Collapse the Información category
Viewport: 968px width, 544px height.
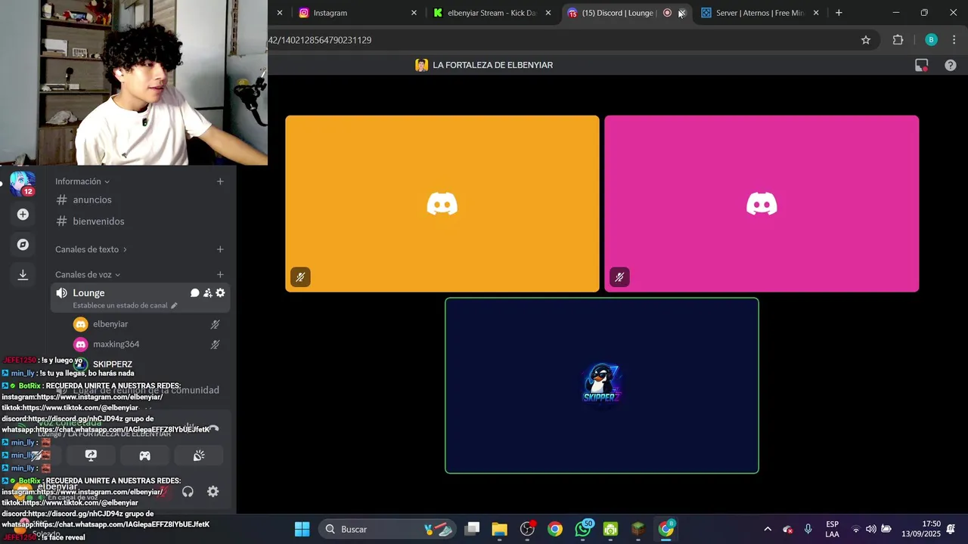coord(82,181)
